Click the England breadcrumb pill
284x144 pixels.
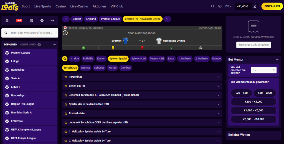pos(91,19)
